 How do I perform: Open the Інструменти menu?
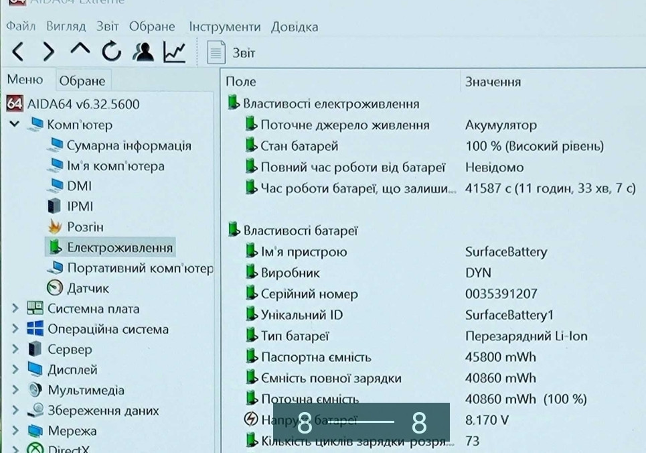[224, 27]
